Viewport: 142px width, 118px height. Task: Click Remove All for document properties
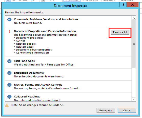coord(120,32)
